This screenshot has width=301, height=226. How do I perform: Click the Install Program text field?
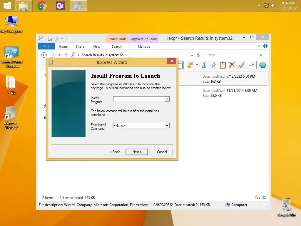(139, 99)
